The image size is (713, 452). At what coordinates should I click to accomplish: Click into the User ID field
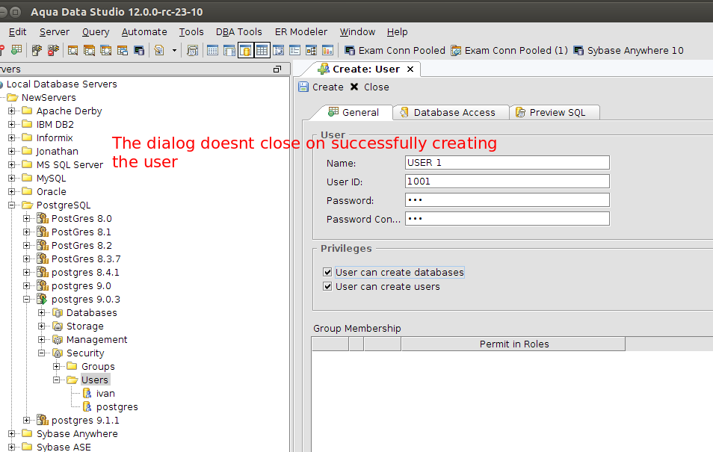pos(507,182)
